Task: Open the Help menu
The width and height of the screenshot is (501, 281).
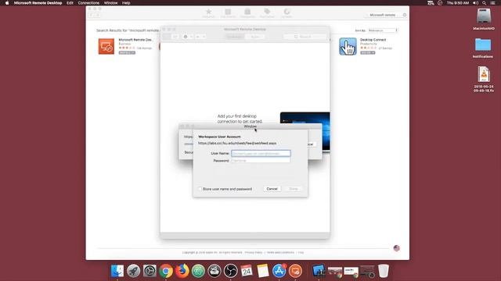Action: click(x=126, y=3)
